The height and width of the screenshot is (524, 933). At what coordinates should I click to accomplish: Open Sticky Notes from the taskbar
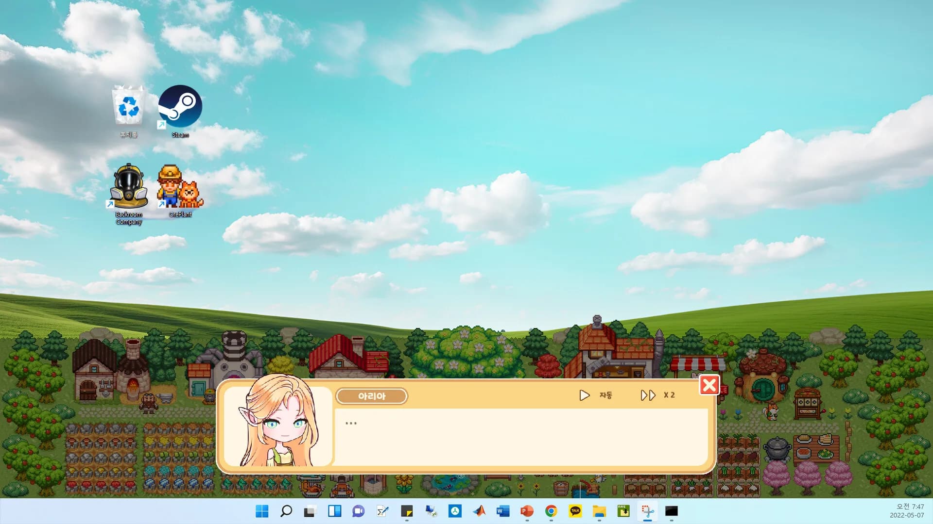407,511
